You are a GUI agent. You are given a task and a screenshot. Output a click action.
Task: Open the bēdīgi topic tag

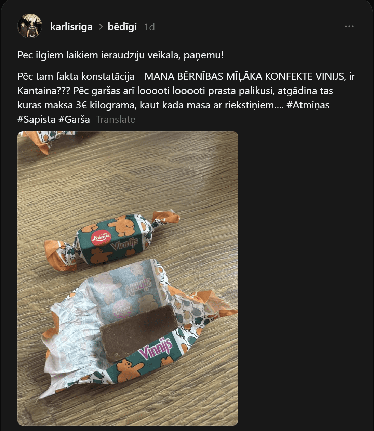click(x=122, y=27)
